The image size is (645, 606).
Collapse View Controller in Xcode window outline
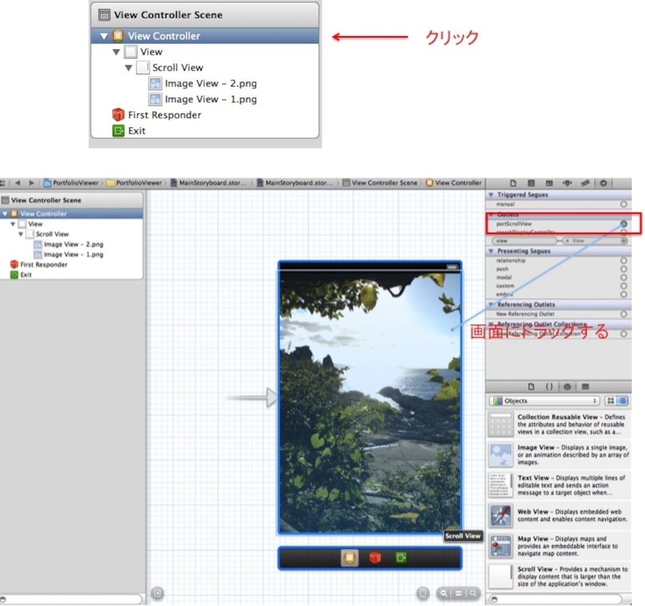5,214
